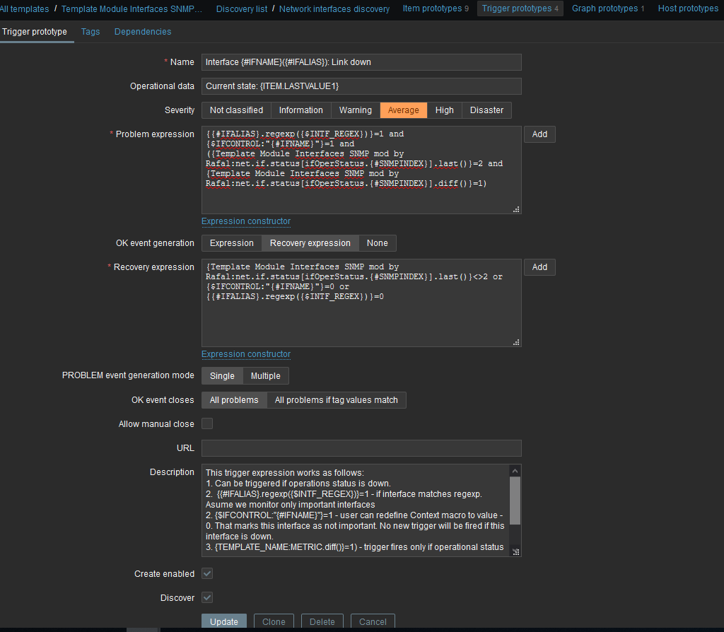Click Add next to Problem expression
This screenshot has width=724, height=632.
539,134
